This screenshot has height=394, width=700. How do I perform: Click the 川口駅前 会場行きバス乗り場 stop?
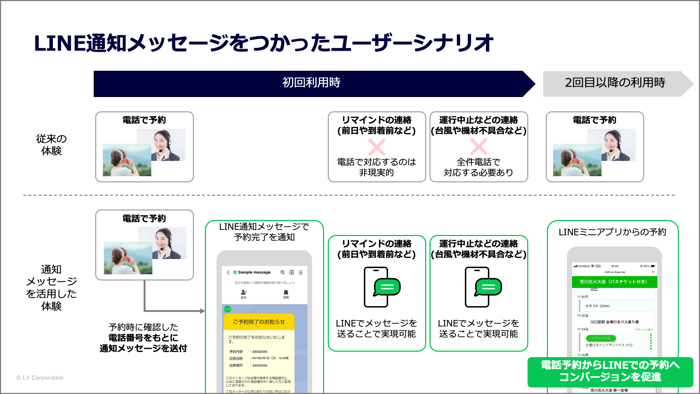click(614, 322)
